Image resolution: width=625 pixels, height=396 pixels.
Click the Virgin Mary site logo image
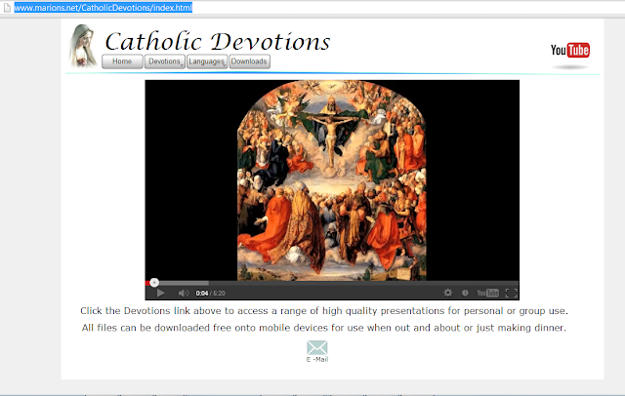(83, 46)
